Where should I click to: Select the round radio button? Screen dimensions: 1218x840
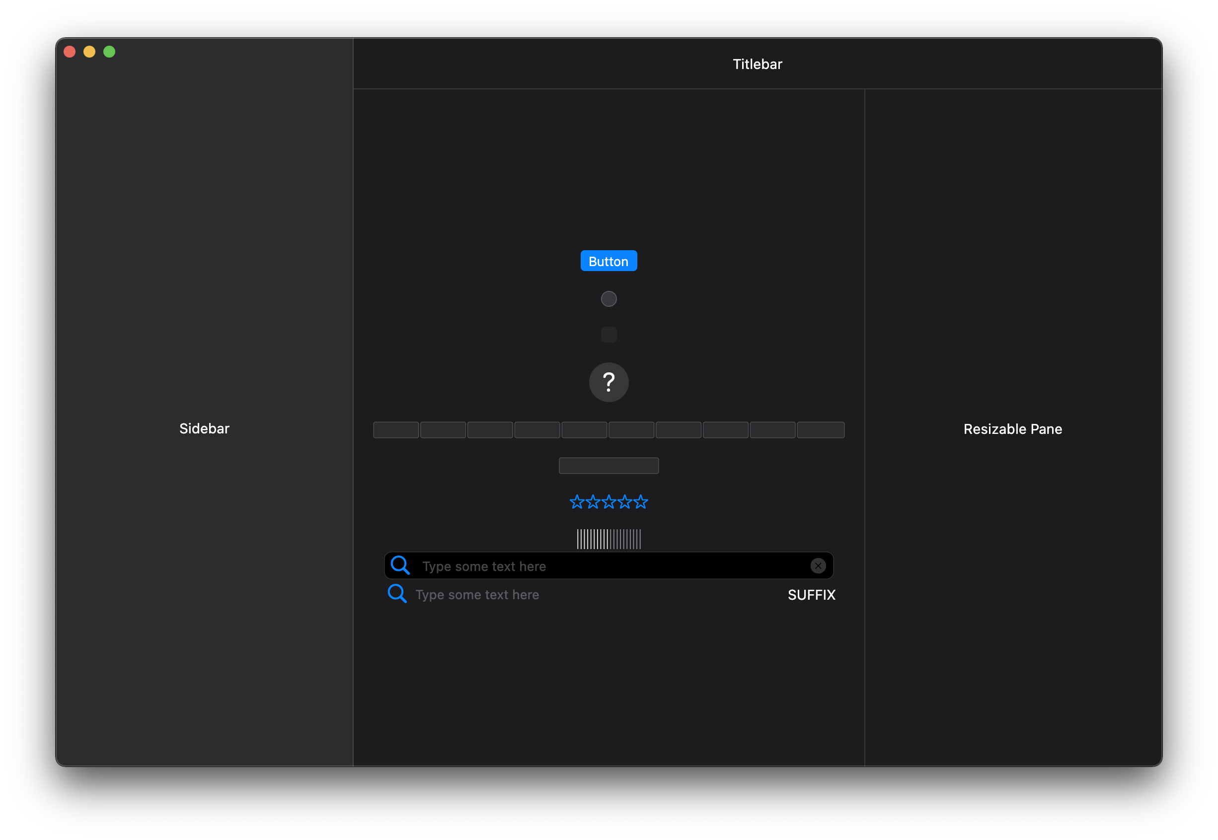(609, 299)
